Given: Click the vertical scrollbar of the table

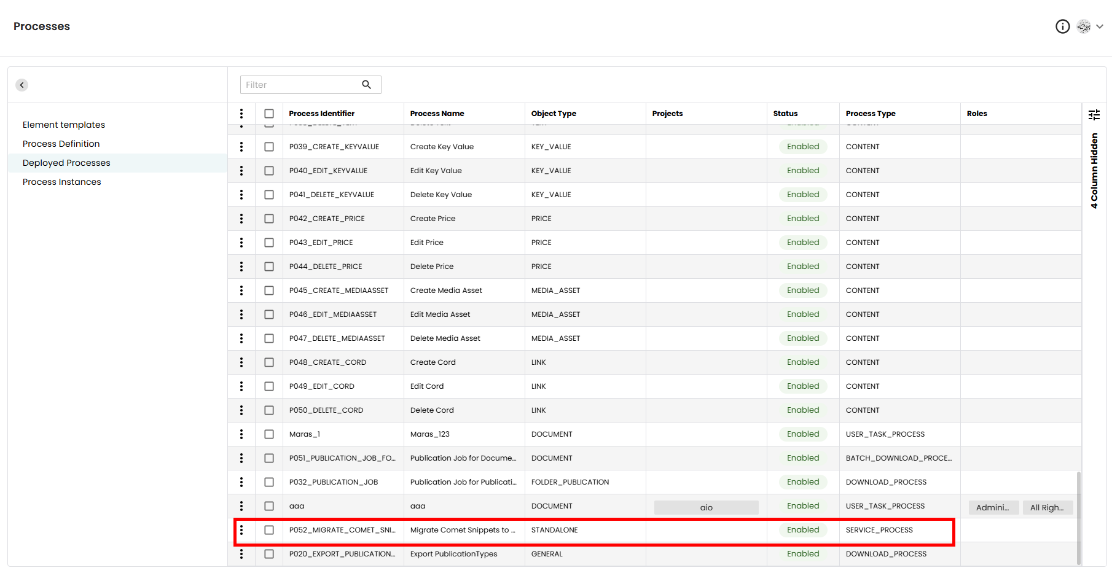Looking at the screenshot, I should (1078, 517).
